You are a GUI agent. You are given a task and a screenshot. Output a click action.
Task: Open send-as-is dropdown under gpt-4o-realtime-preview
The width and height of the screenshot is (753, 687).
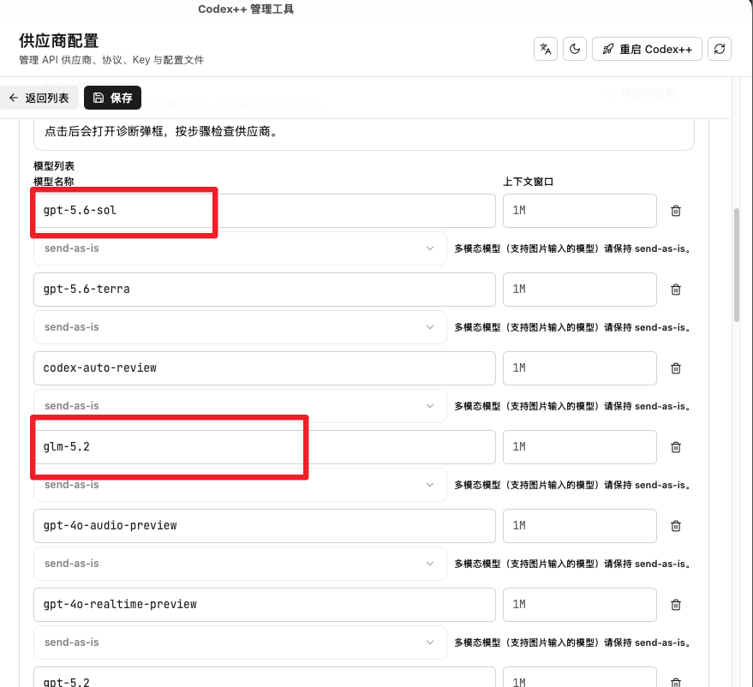(x=240, y=642)
